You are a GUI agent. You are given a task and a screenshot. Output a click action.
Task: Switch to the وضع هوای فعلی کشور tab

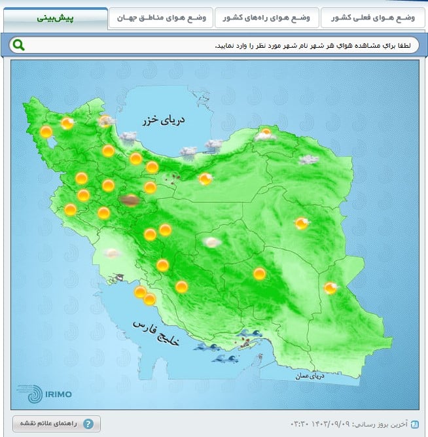point(372,18)
